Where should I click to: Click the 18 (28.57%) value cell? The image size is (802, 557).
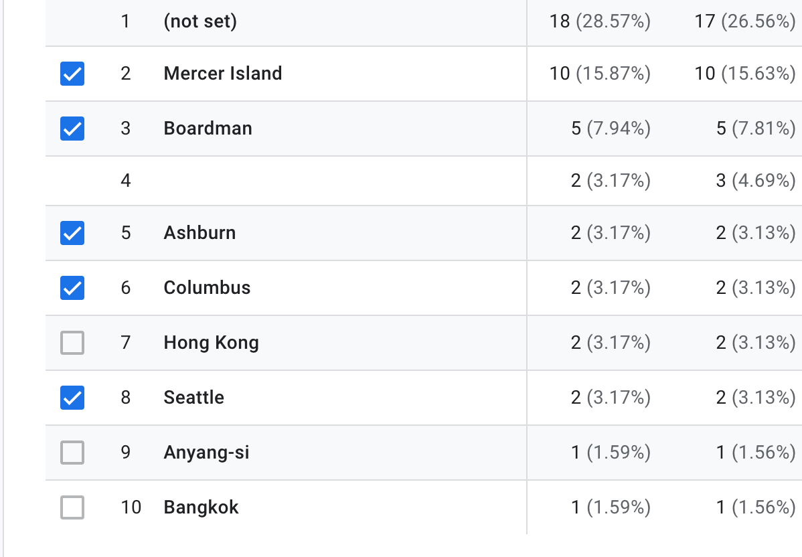click(600, 21)
